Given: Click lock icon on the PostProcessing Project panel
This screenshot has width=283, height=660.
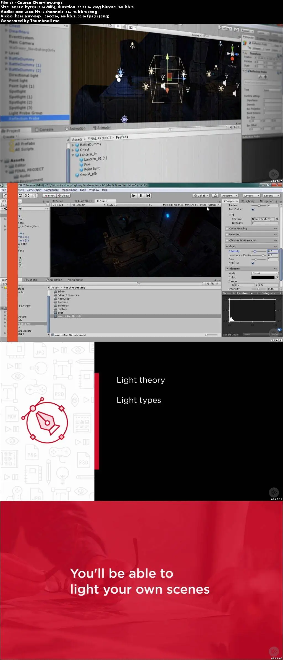Looking at the screenshot, I should 215,280.
